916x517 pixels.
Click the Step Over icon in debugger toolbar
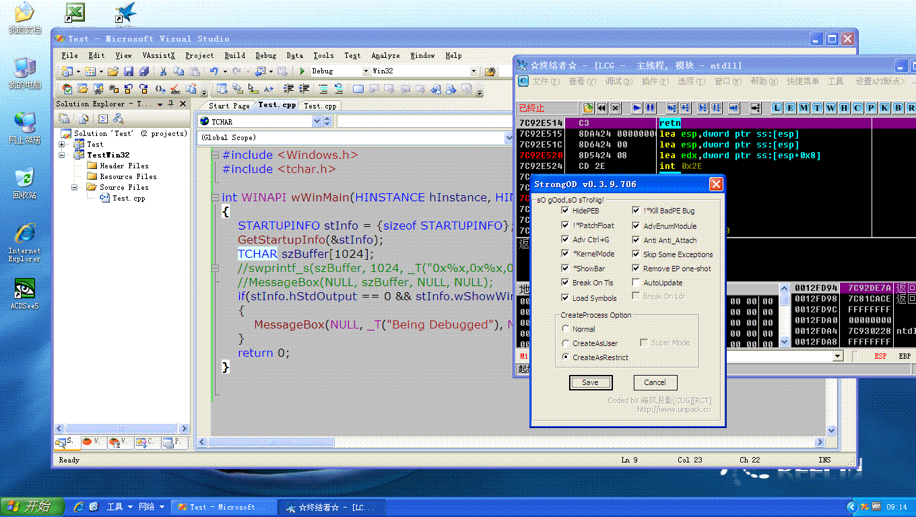point(685,108)
